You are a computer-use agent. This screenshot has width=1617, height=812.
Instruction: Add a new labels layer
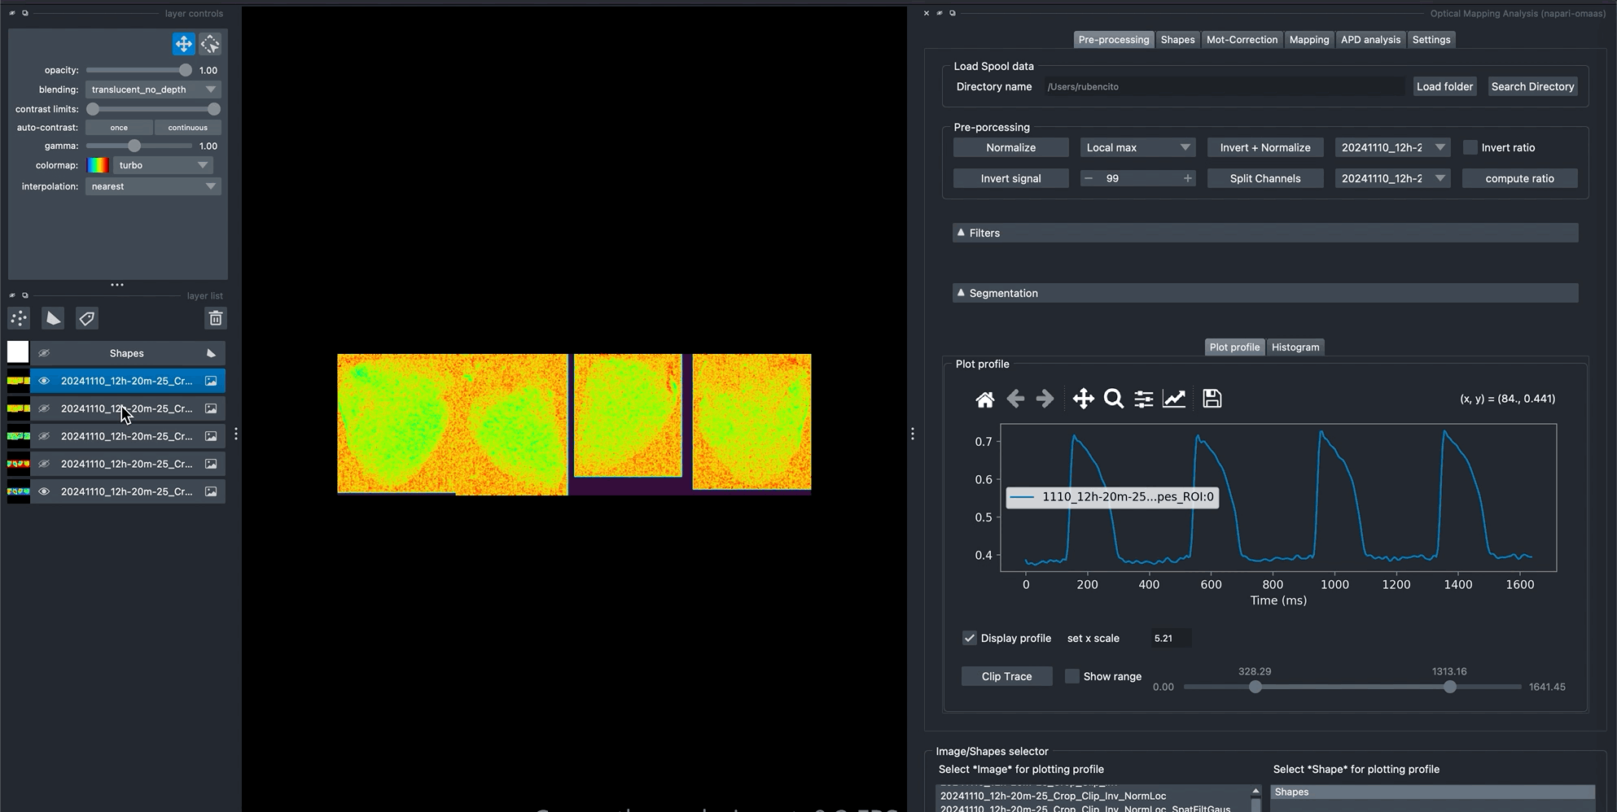tap(87, 318)
